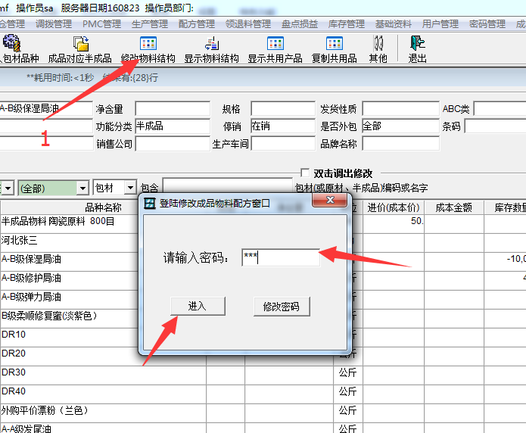Click the 修改物料结构 toolbar icon
526x433 pixels.
148,49
